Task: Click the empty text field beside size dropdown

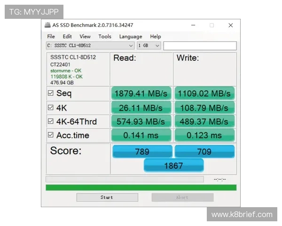Action: (200, 46)
